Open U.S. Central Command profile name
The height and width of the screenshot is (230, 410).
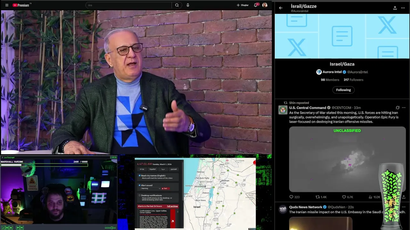click(307, 108)
